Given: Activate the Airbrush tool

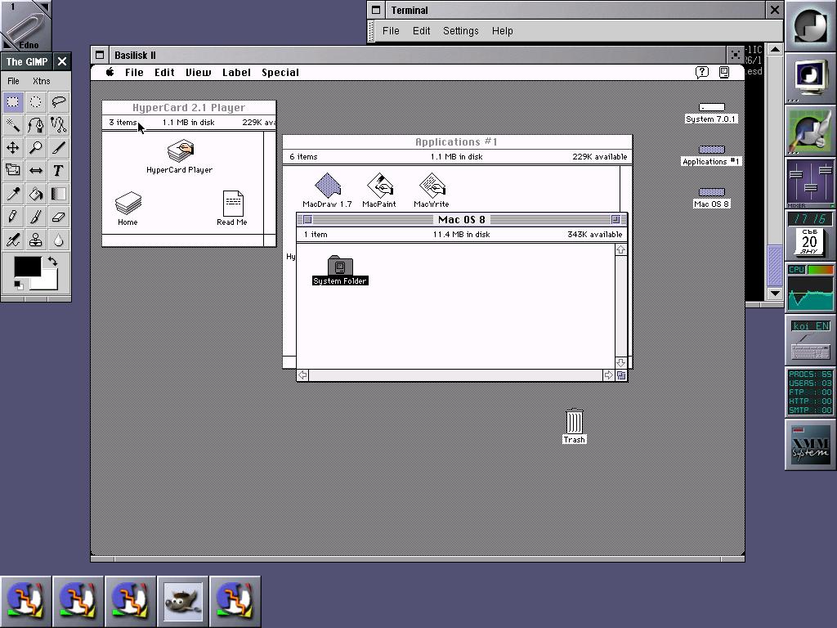Looking at the screenshot, I should [13, 240].
